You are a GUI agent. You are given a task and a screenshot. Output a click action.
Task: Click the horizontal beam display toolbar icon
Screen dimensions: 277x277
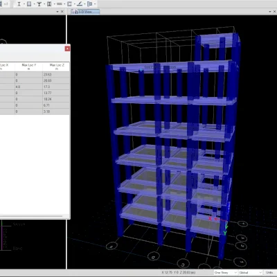click(x=60, y=4)
